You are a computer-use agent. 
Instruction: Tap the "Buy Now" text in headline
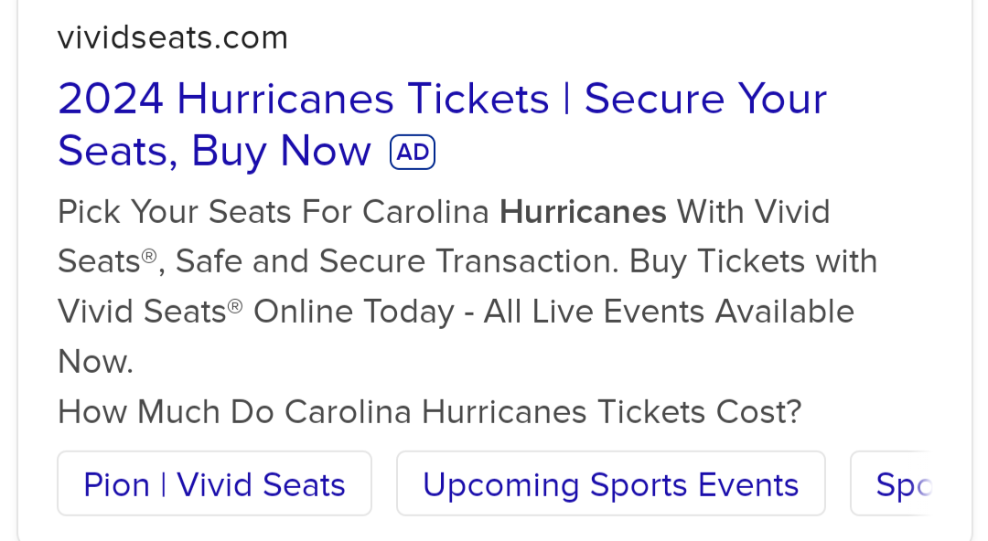[281, 152]
